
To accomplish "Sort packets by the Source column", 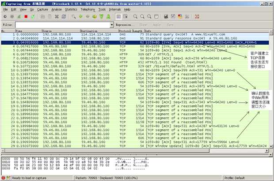I will click(61, 31).
